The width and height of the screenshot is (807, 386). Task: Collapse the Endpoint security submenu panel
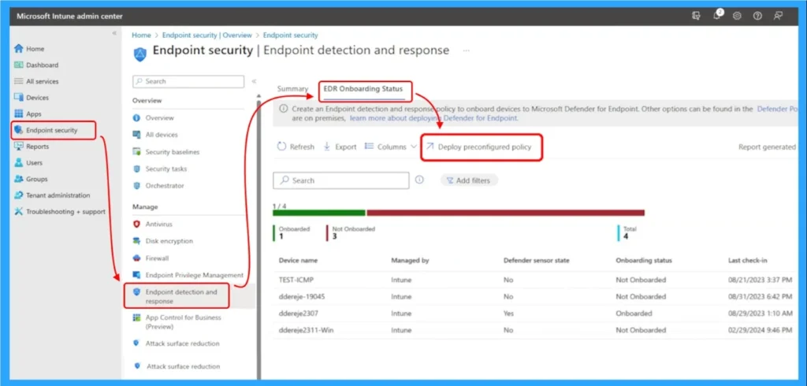(254, 81)
